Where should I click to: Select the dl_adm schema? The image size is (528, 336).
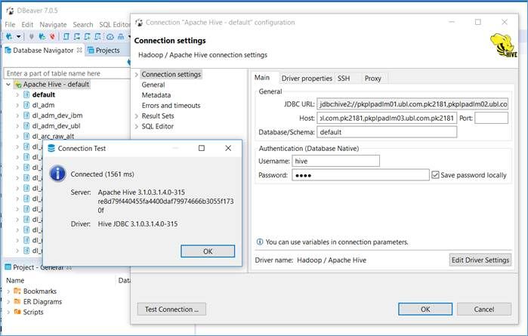click(x=43, y=106)
